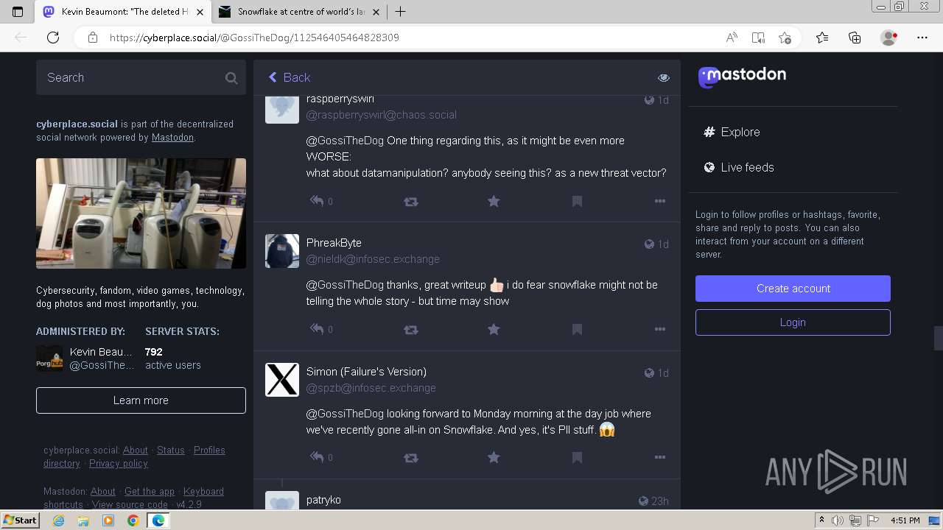
Task: Open the cyberplace.social About link
Action: click(x=136, y=451)
